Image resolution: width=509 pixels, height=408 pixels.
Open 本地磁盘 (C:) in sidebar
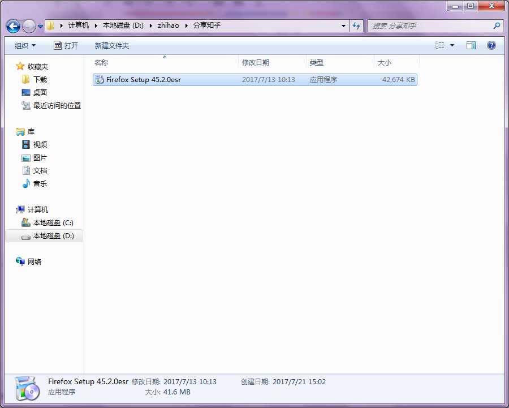click(53, 223)
